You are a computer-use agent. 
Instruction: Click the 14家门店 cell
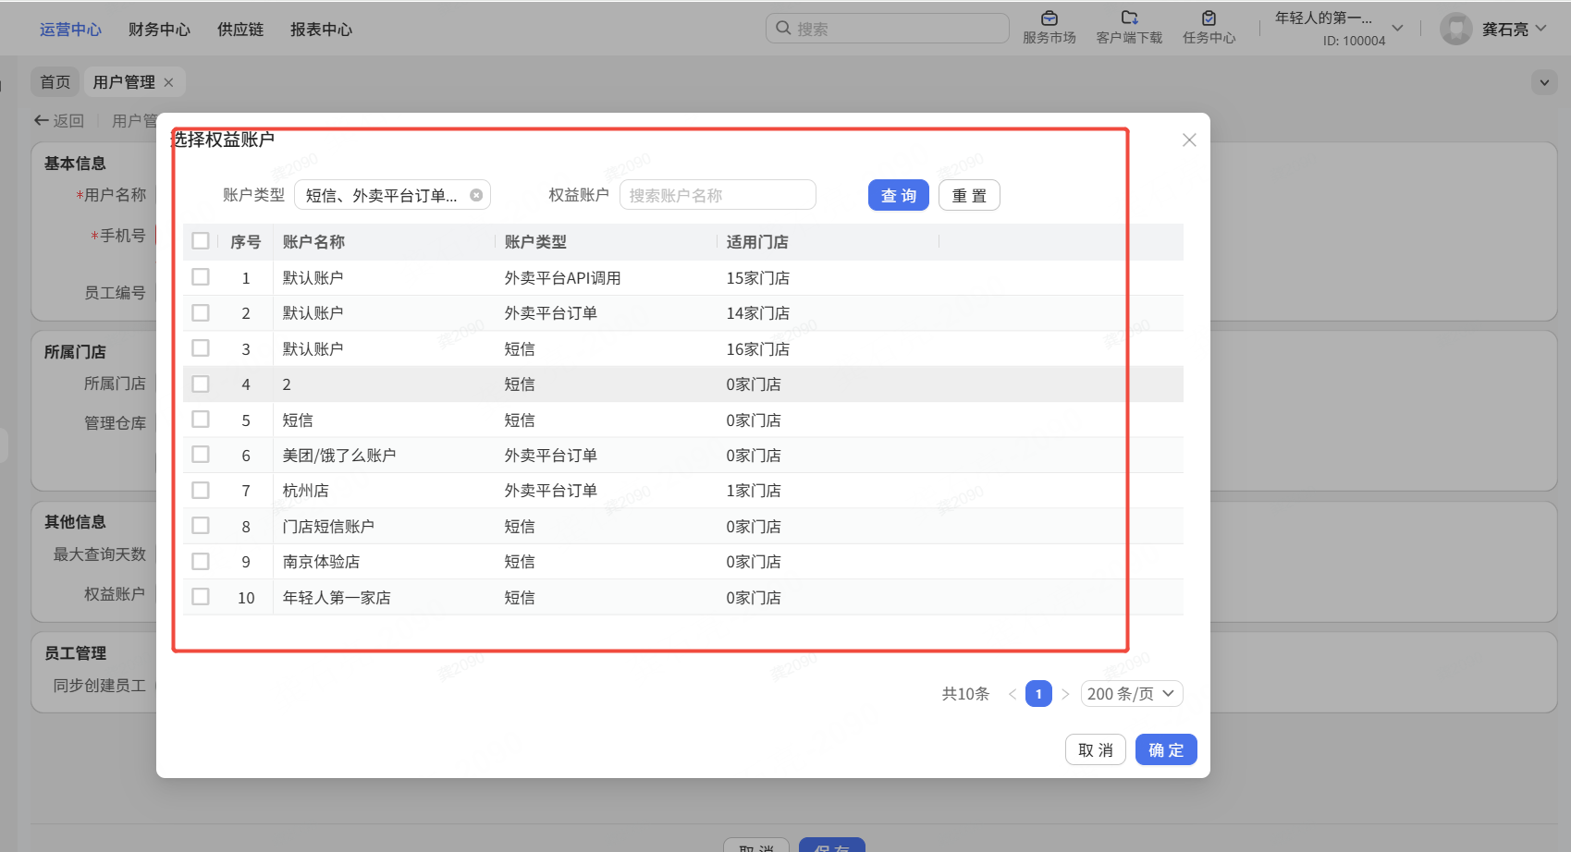pos(757,313)
